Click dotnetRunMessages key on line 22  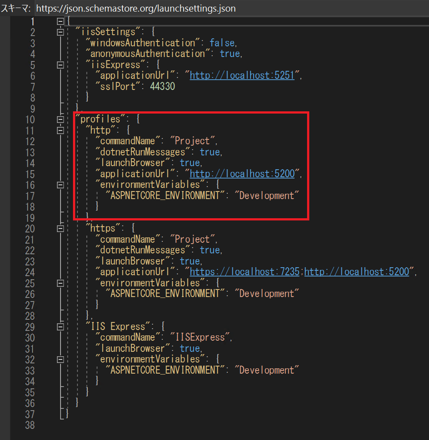pyautogui.click(x=143, y=250)
